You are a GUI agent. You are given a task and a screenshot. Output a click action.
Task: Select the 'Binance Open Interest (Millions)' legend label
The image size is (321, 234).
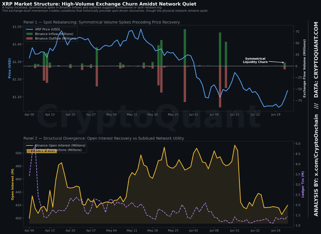tap(60, 145)
